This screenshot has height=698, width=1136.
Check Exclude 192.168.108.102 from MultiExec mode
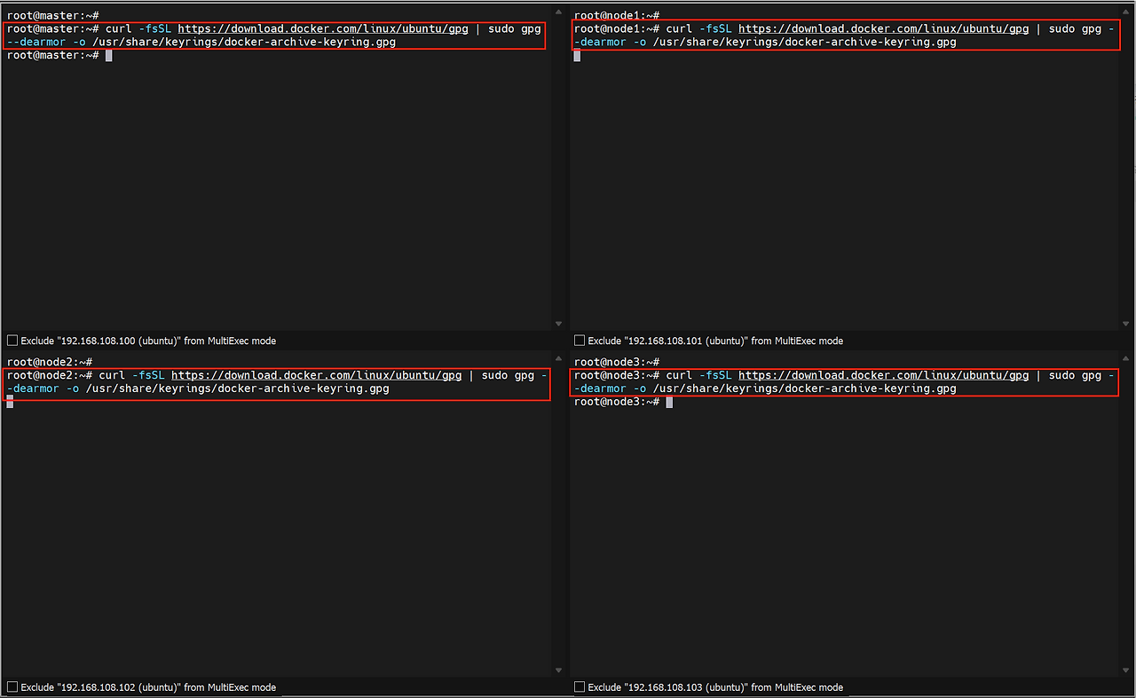(12, 687)
